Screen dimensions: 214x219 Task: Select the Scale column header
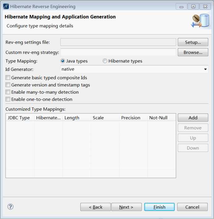105,118
